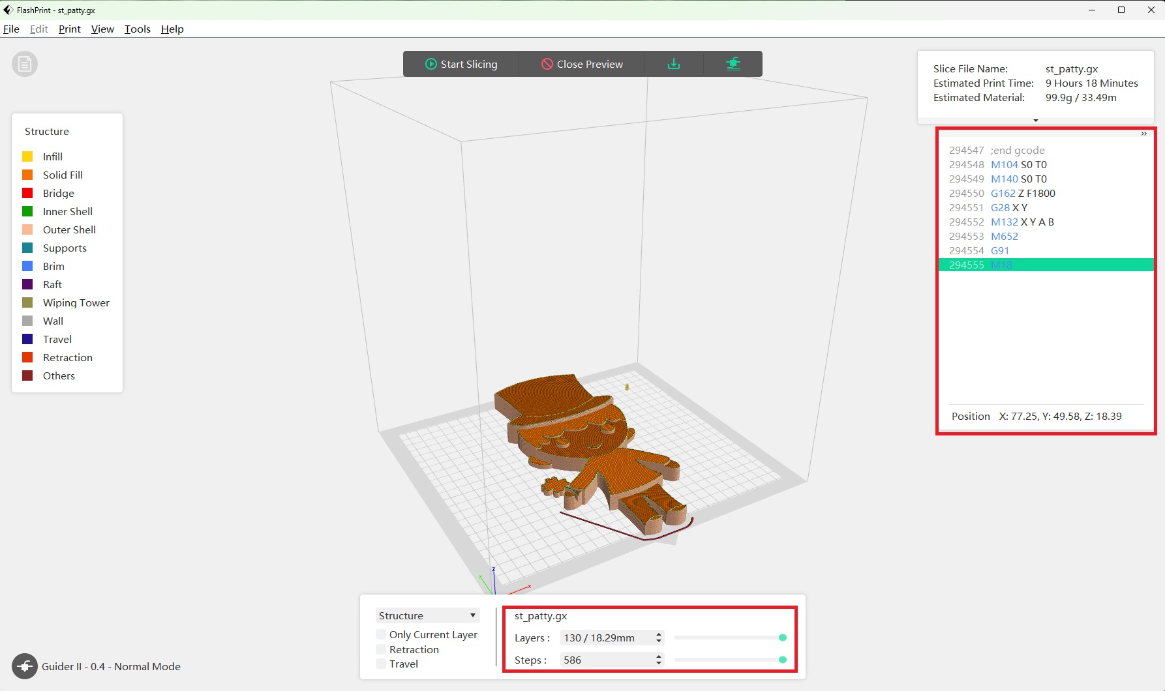This screenshot has width=1165, height=691.
Task: Open the Structure view dropdown
Action: 427,615
